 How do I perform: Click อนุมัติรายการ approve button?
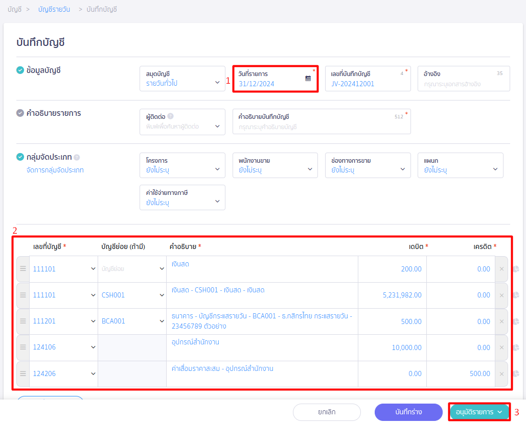(479, 412)
